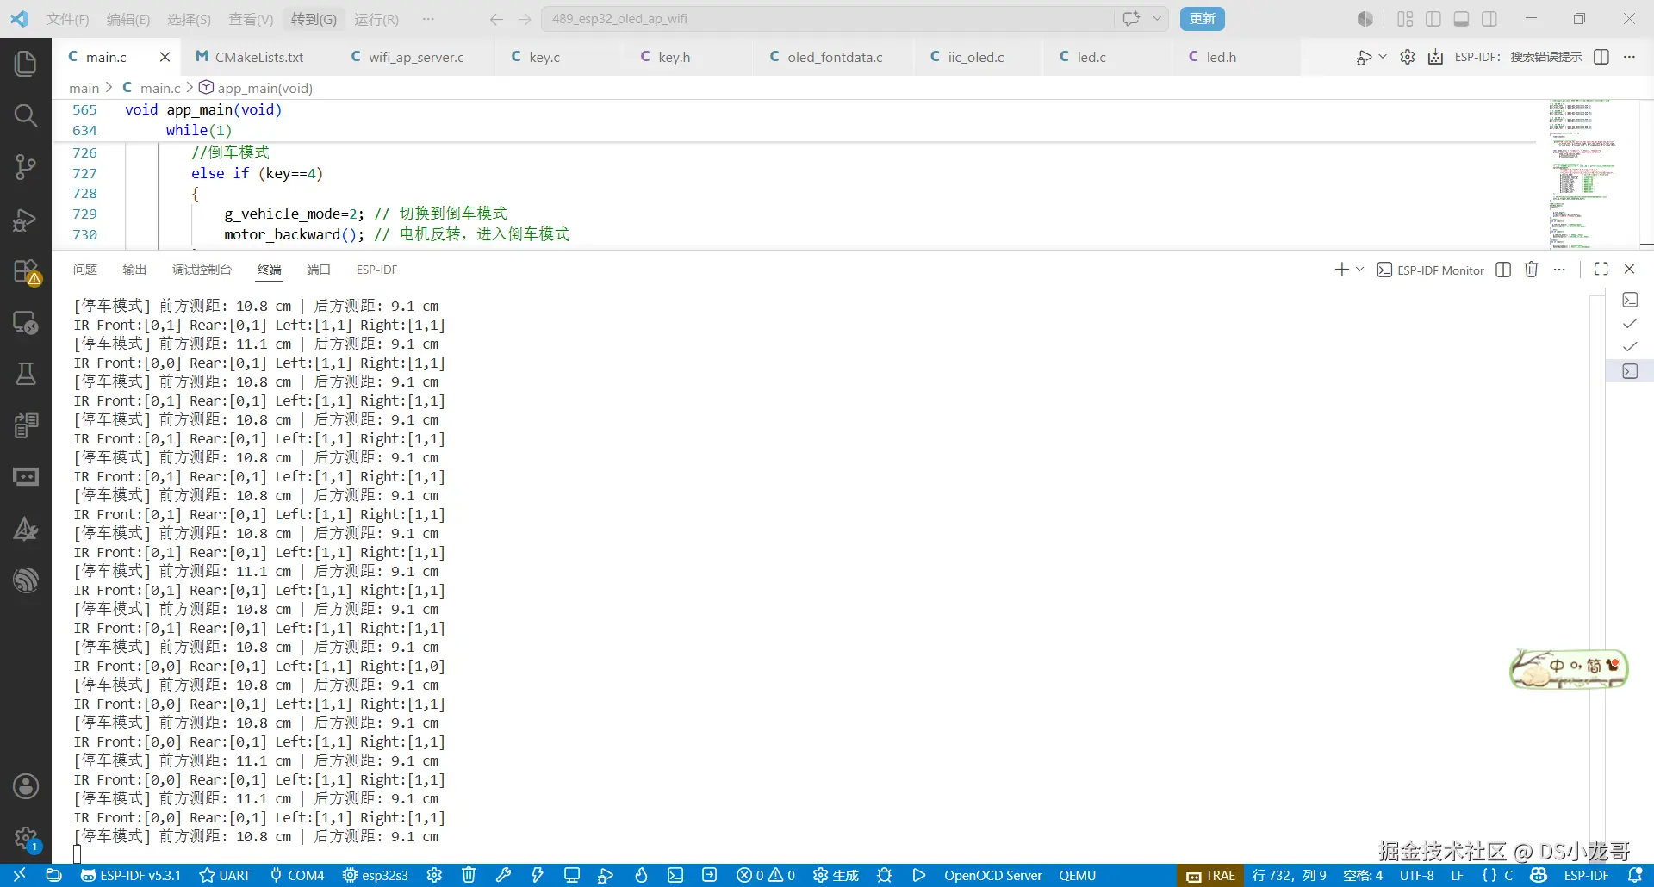The height and width of the screenshot is (887, 1654).
Task: Click the ESP-IDF monitor device icon
Action: (571, 875)
